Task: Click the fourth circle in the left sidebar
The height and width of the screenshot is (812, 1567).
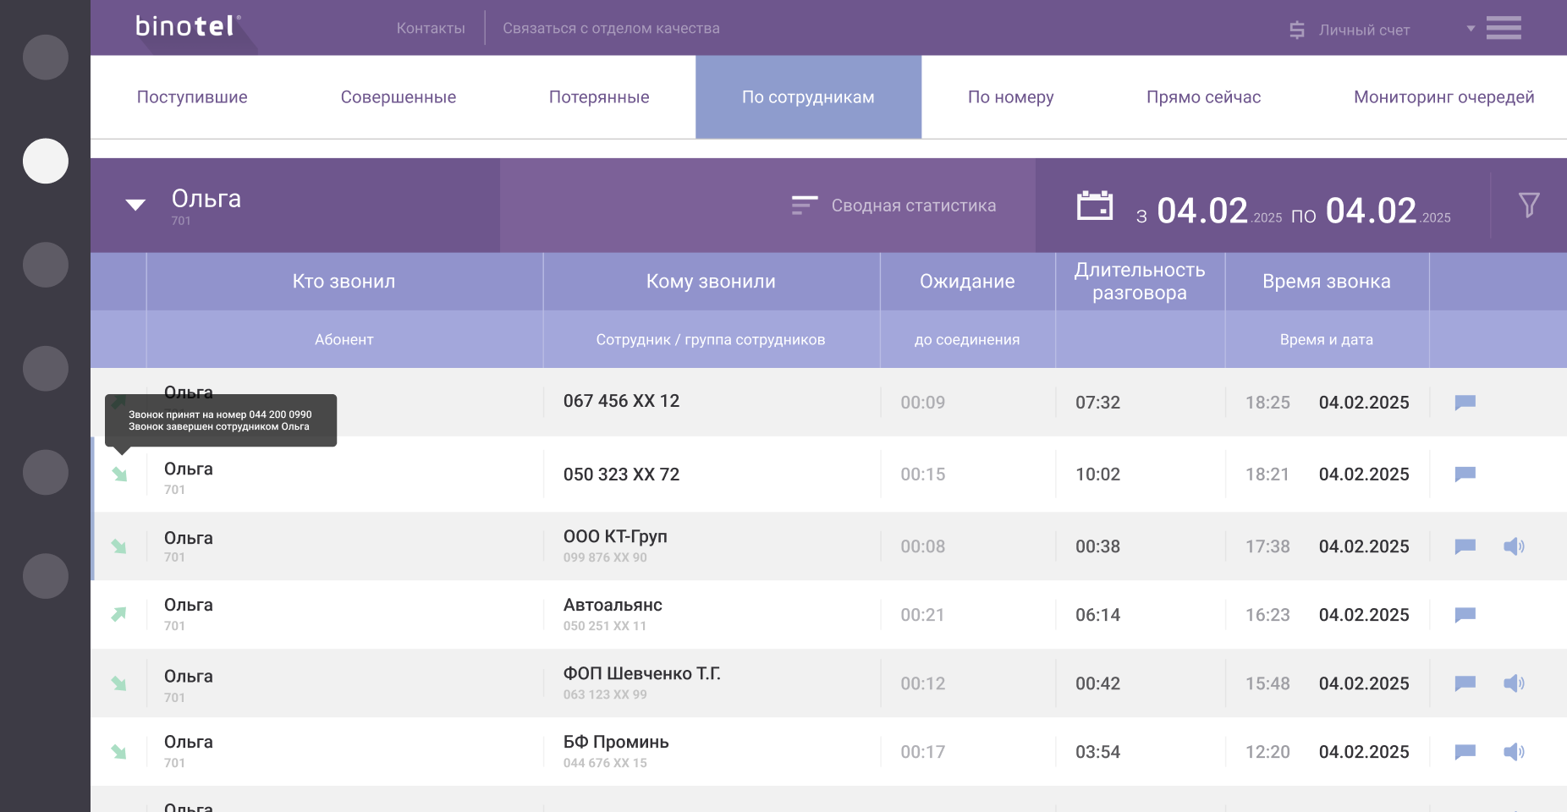Action: pos(46,369)
